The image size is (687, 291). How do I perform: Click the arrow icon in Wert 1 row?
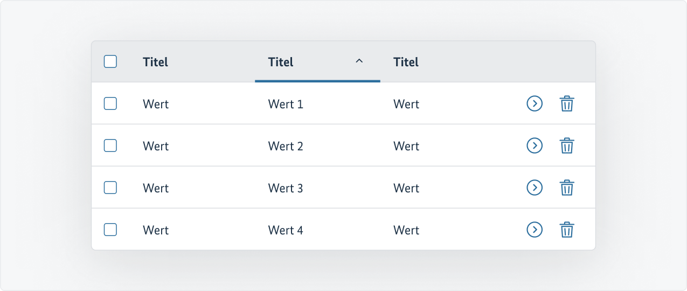[x=534, y=103]
